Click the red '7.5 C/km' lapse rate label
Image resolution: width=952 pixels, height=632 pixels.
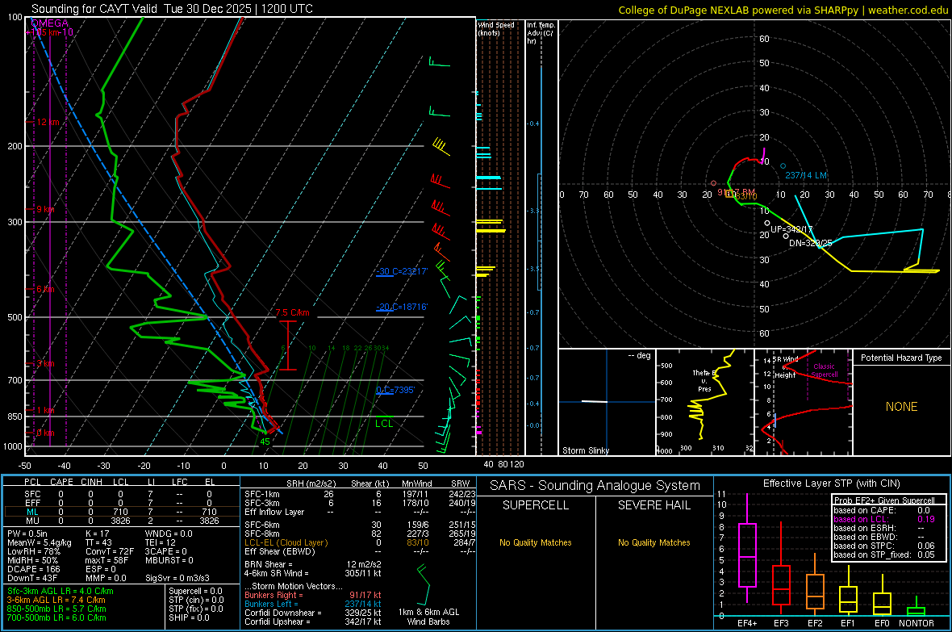click(293, 313)
